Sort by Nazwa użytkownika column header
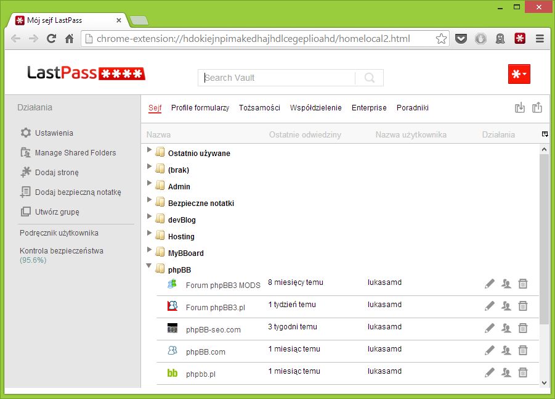This screenshot has height=399, width=555. pyautogui.click(x=411, y=134)
